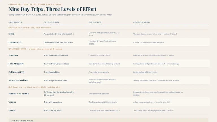Open THE PLANNING RULES panel

pyautogui.click(x=108, y=120)
